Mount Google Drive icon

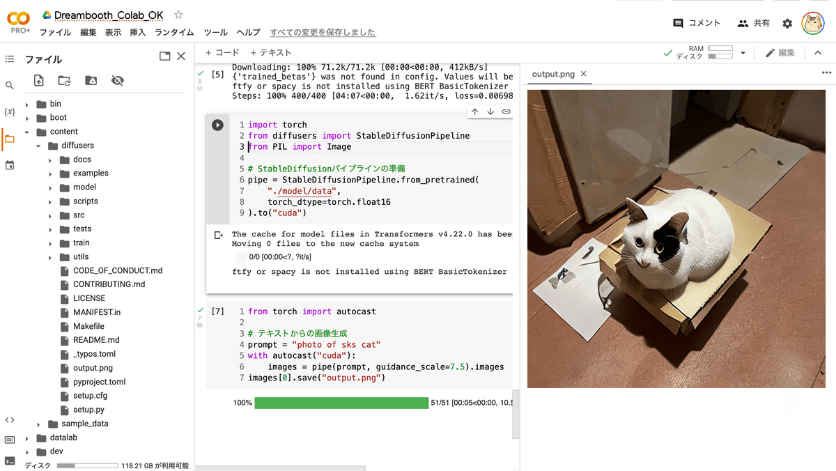pos(91,81)
